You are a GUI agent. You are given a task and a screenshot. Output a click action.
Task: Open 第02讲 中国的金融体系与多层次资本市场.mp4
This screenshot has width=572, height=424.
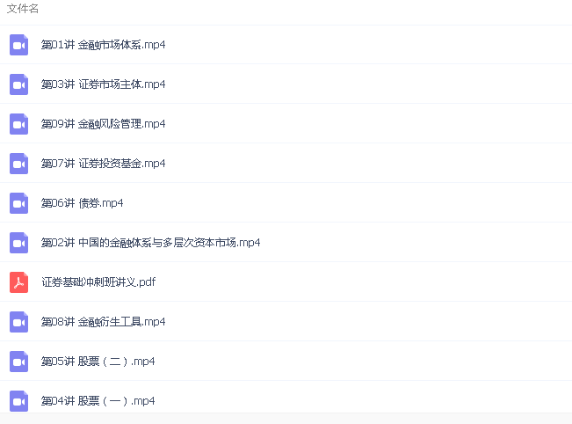150,243
